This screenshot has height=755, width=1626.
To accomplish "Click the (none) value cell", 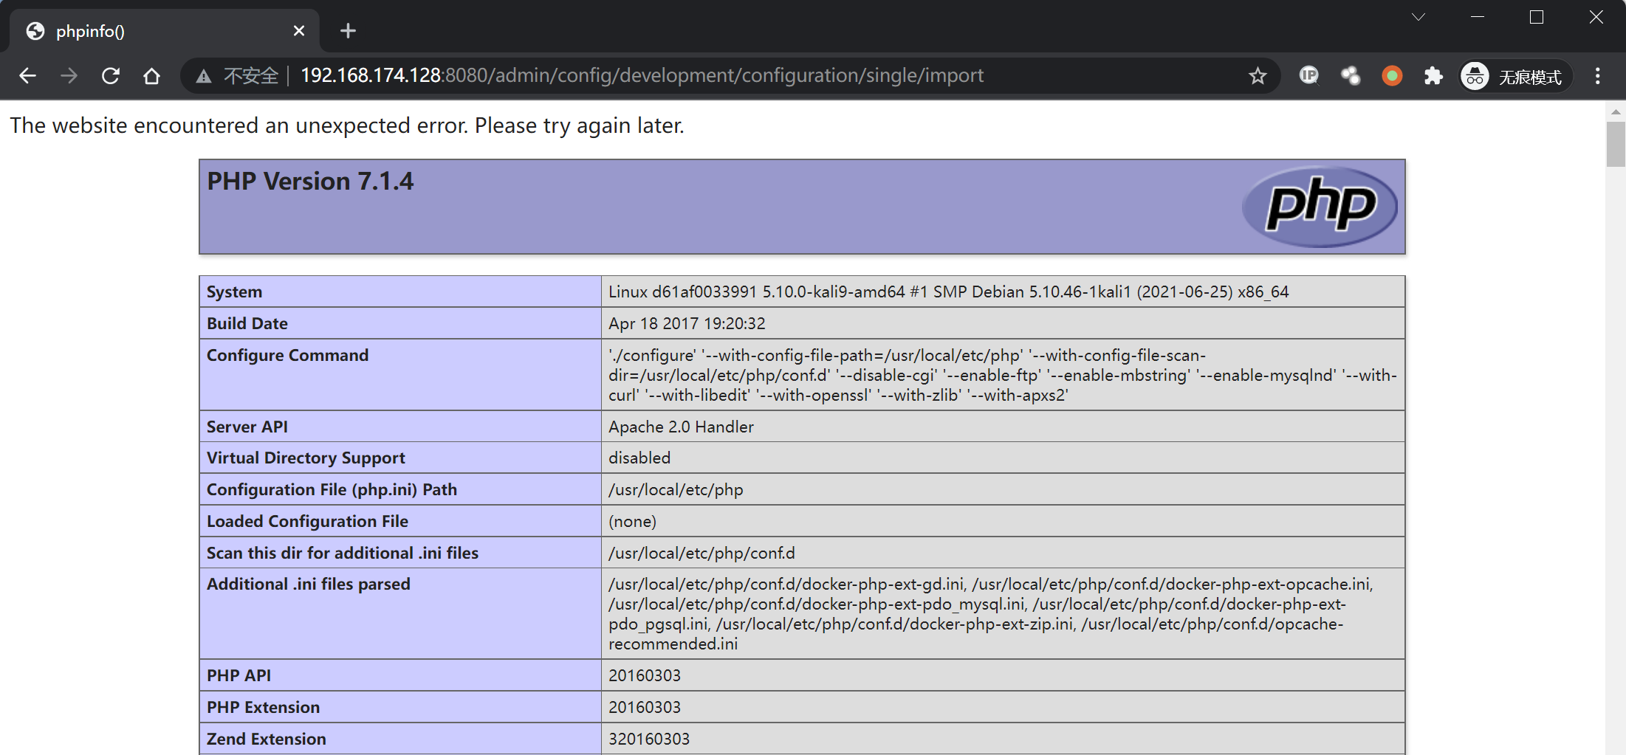I will click(x=632, y=521).
